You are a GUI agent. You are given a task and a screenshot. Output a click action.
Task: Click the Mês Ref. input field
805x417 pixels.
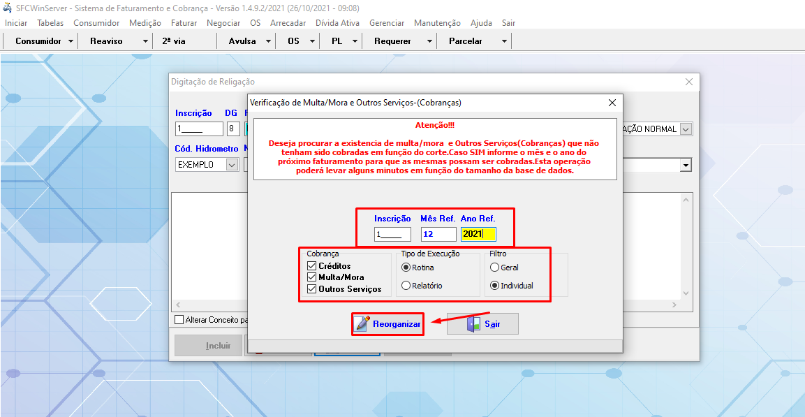(438, 234)
